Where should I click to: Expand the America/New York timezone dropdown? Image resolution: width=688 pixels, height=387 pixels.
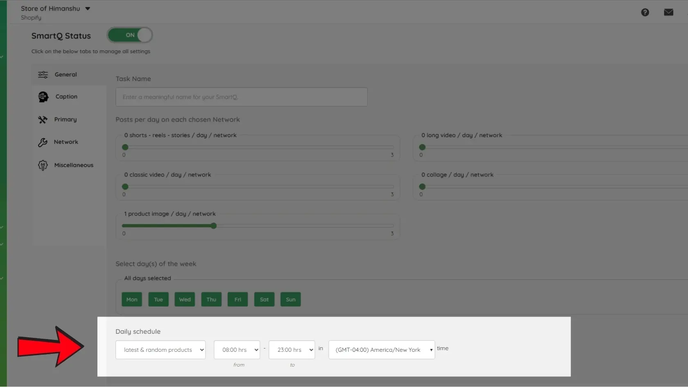coord(382,350)
